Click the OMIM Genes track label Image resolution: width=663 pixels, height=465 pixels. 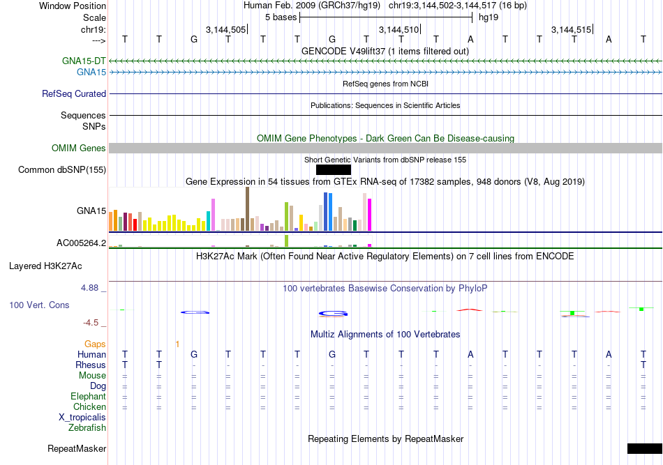point(78,148)
